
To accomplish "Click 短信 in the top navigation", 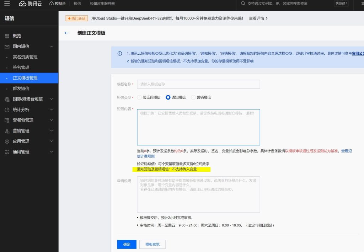I will (x=77, y=4).
